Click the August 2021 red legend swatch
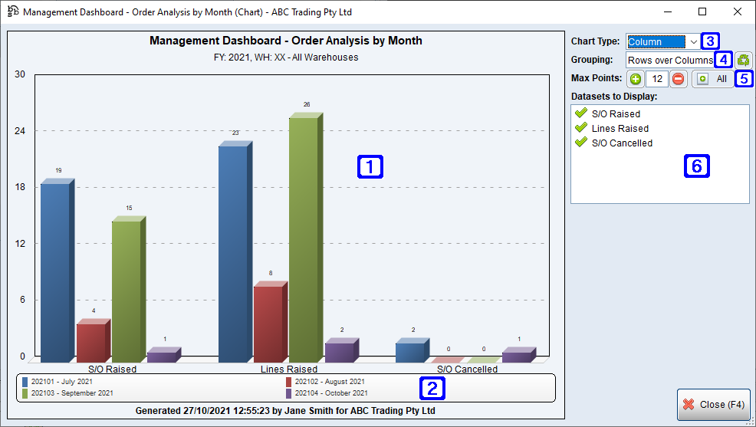This screenshot has width=756, height=427. coord(288,381)
